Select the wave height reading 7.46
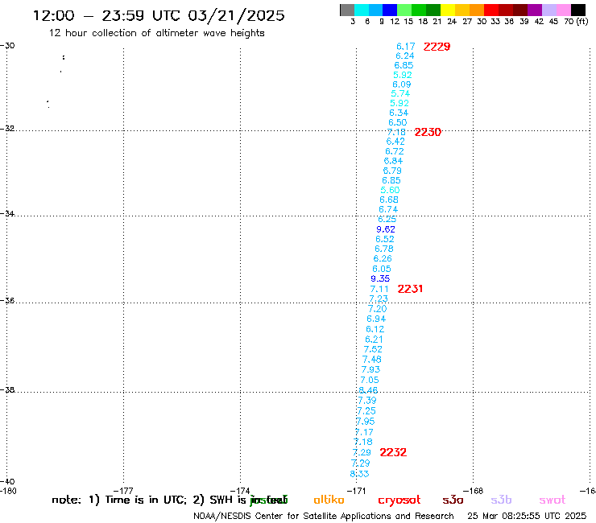This screenshot has height=523, width=596. (x=372, y=360)
